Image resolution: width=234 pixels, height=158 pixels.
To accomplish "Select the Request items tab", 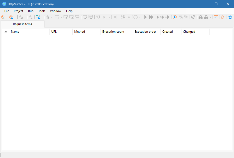I will coord(22,24).
